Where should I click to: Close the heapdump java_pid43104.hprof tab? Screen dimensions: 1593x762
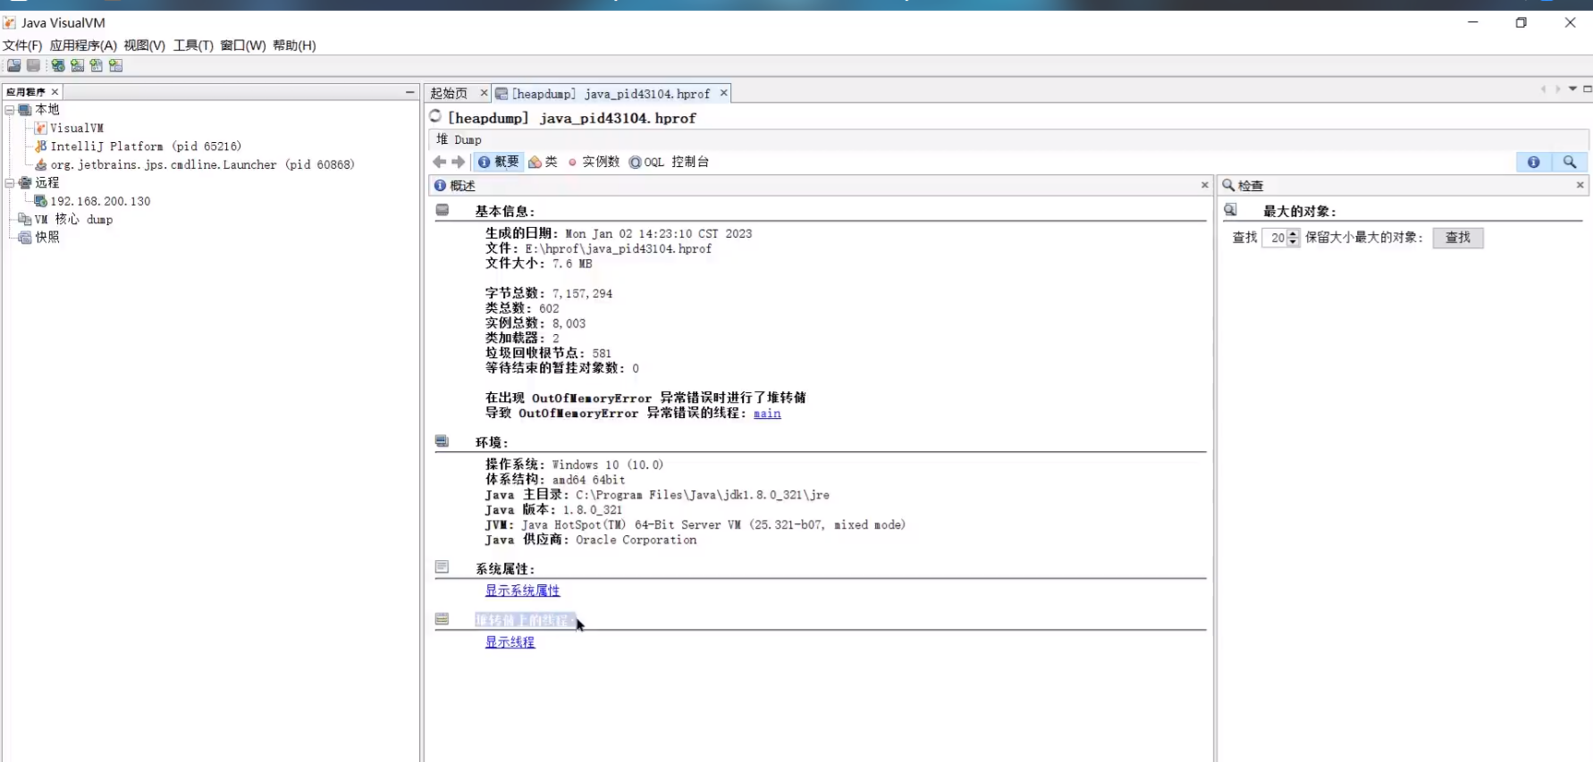pyautogui.click(x=724, y=93)
